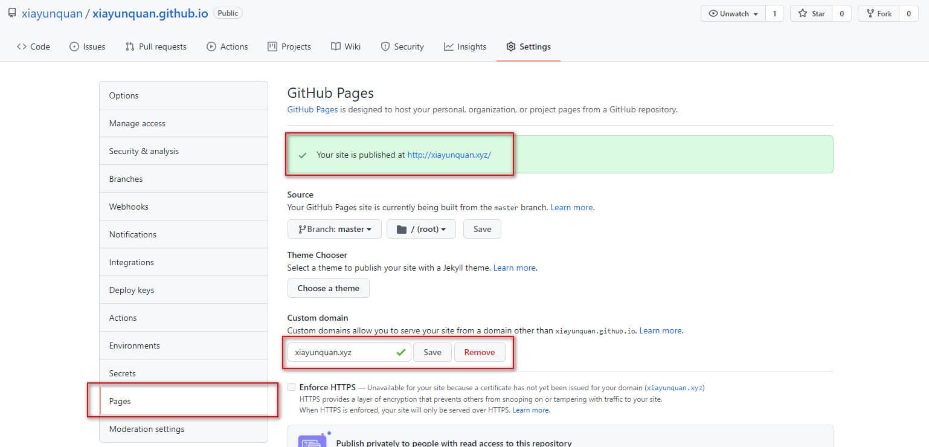Click inside the custom domain text field

pos(341,352)
